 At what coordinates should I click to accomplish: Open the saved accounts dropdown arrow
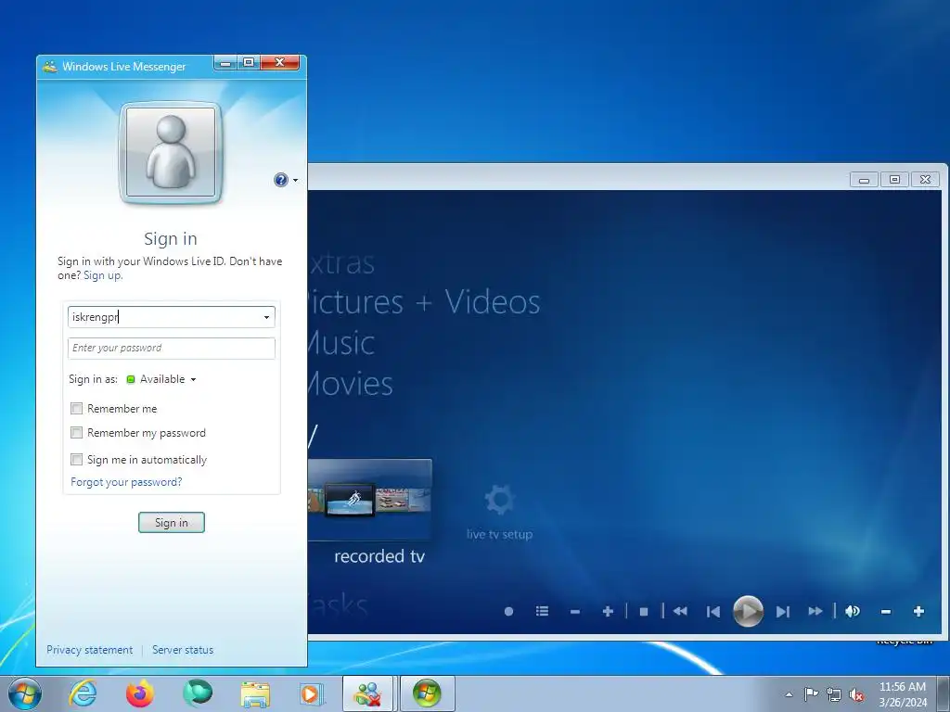[266, 317]
